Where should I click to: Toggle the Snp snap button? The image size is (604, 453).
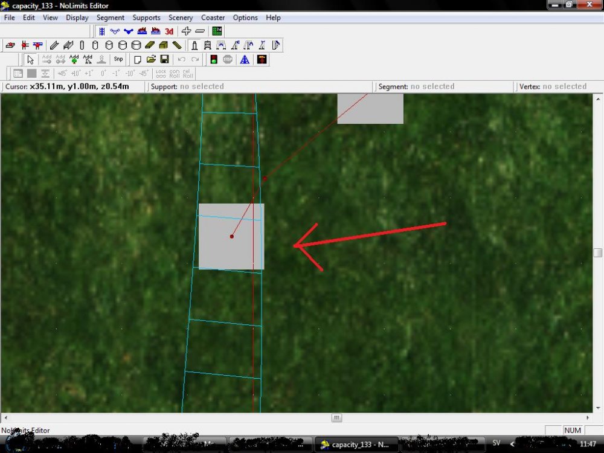click(x=118, y=59)
